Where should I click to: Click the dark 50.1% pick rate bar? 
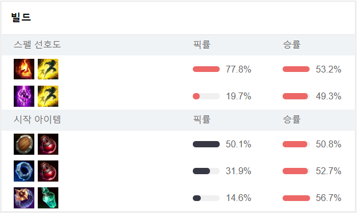pos(207,144)
